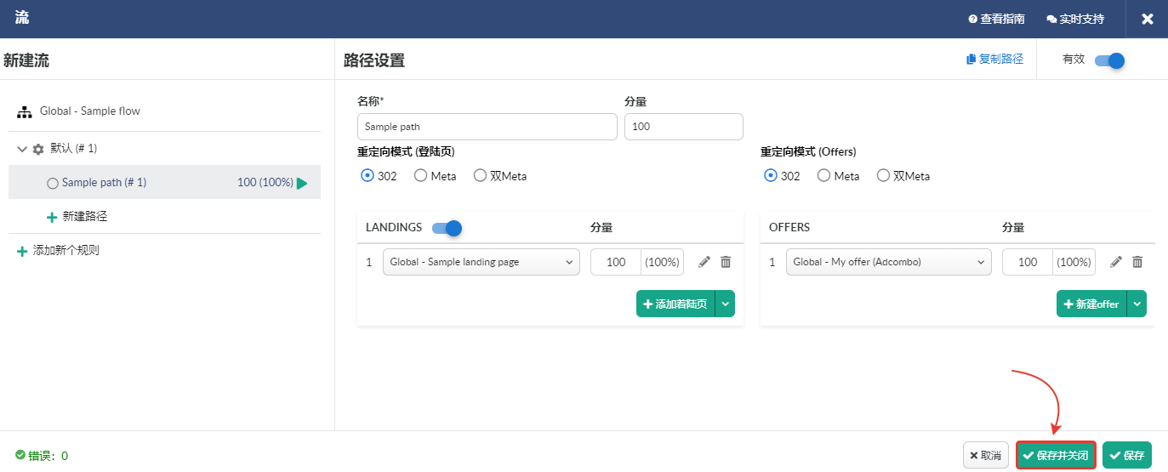
Task: Click the gear icon next to 默认 rule
Action: tap(38, 149)
